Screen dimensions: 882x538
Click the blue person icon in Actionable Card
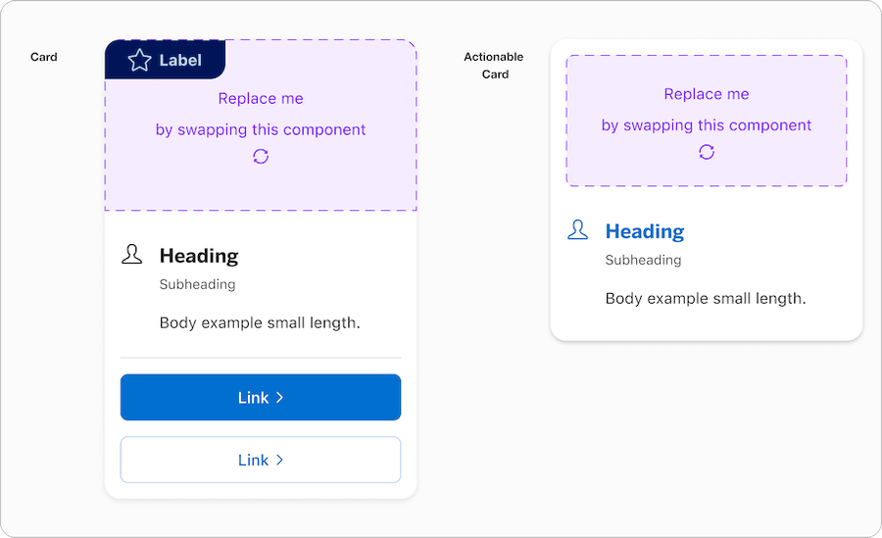578,230
